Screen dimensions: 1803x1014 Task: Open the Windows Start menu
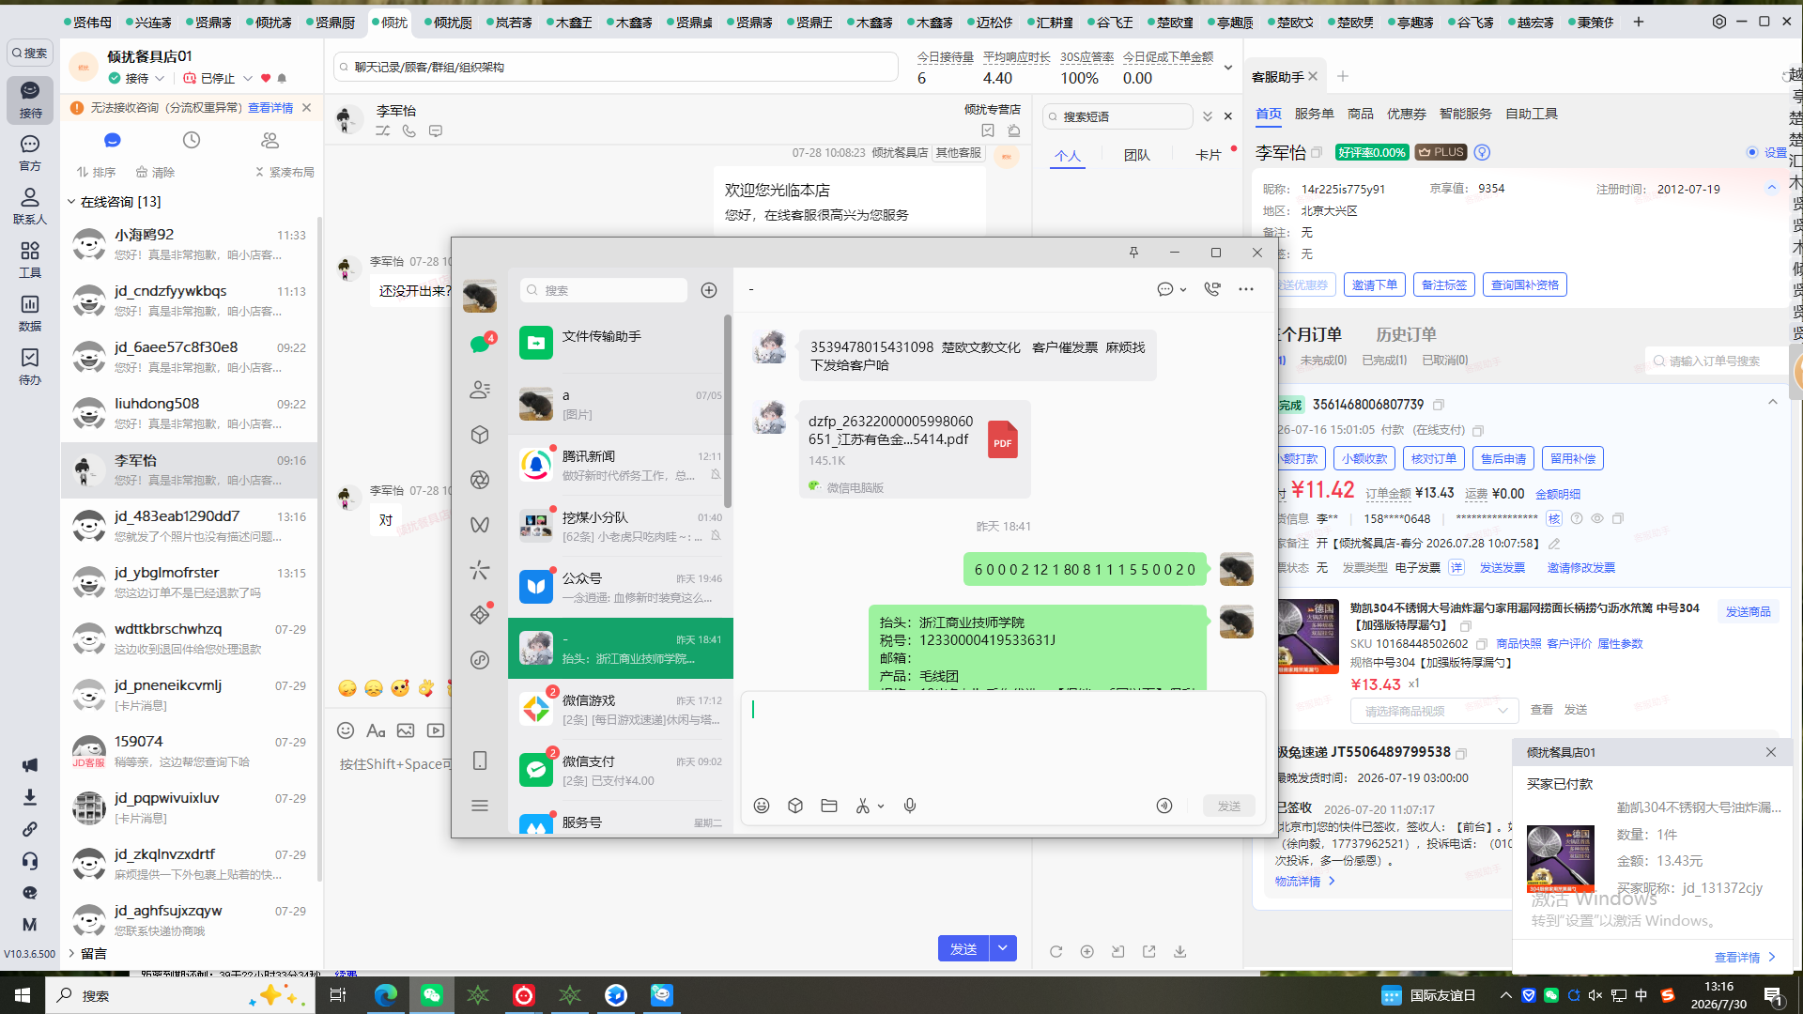[23, 995]
